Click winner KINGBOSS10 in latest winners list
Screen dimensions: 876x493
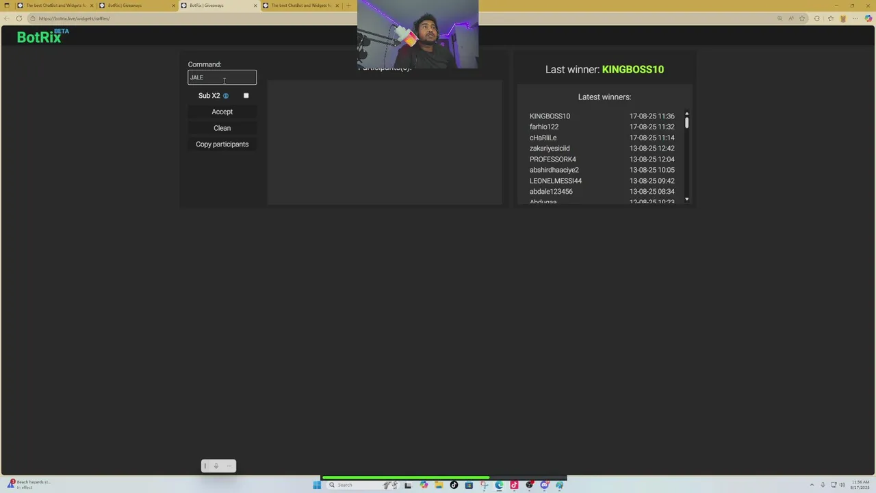[550, 116]
